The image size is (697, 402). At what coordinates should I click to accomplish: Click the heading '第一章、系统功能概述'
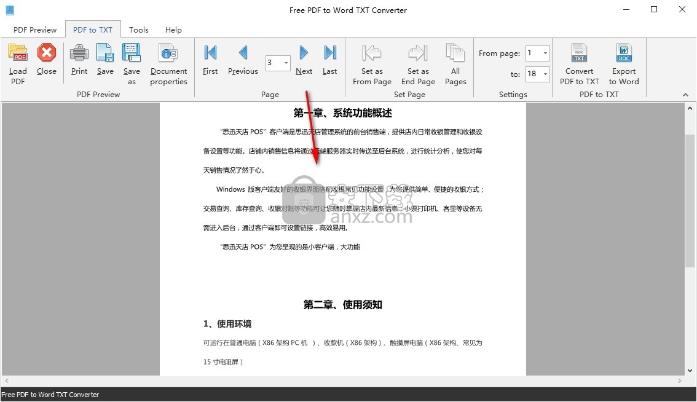[x=343, y=113]
